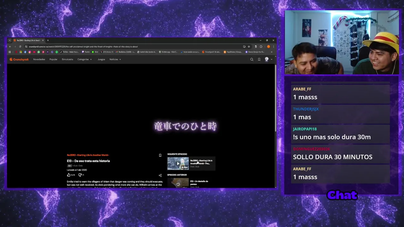Open the Kicklet.app bookmark
Viewport: 404px width, 227px height.
(168, 52)
